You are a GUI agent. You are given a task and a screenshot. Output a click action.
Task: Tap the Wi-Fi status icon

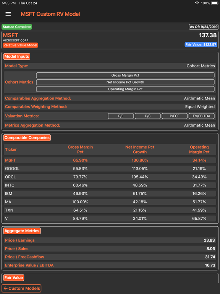pyautogui.click(x=197, y=3)
